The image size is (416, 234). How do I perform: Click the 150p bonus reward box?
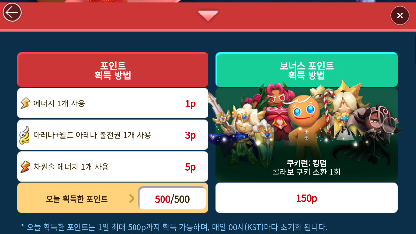click(x=306, y=198)
